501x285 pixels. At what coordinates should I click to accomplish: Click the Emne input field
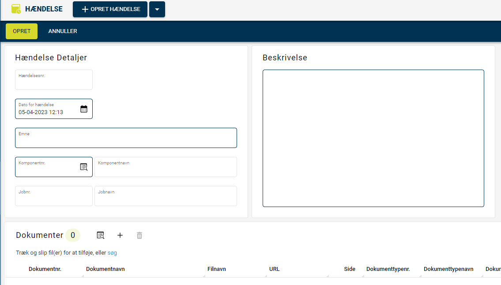[x=126, y=138]
